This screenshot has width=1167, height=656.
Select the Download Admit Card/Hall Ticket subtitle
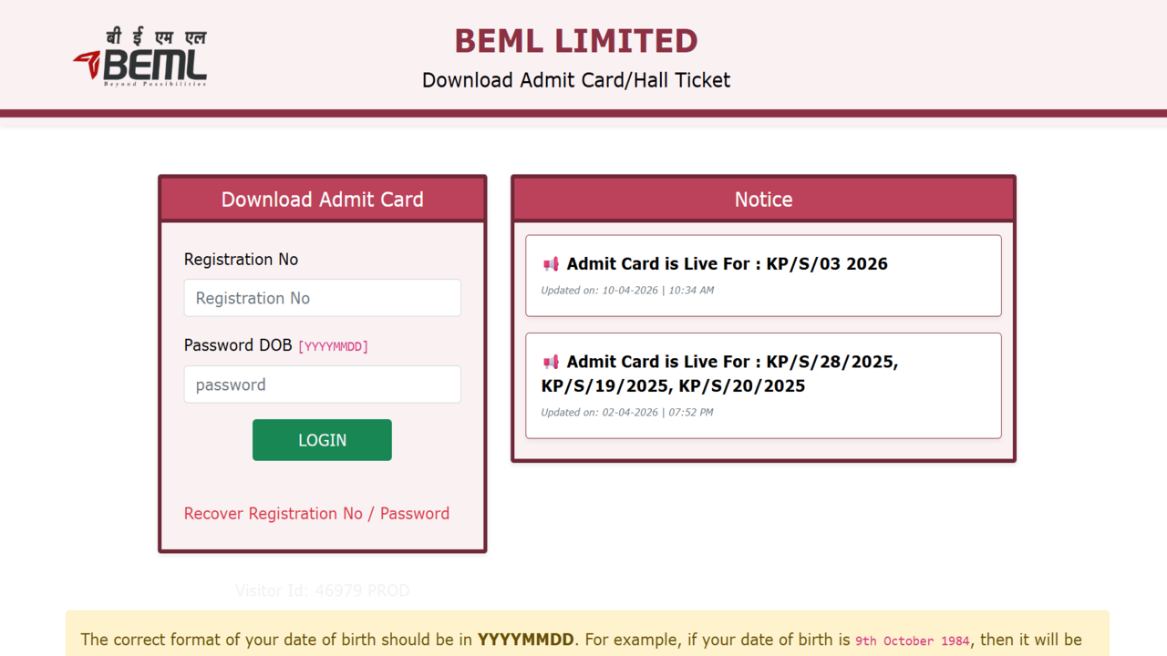tap(575, 80)
